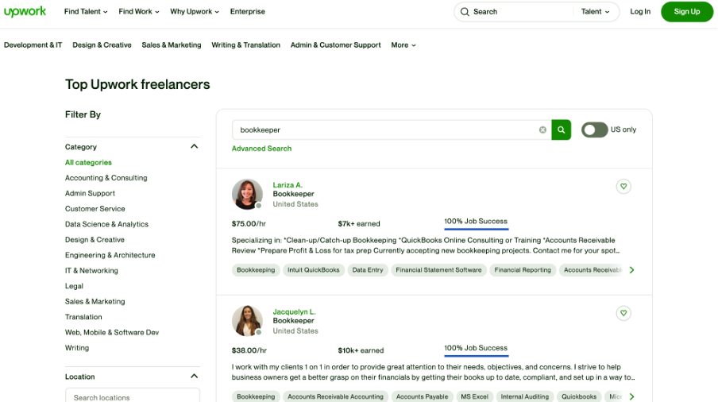Click the Financial Reporting skill tag
This screenshot has width=718, height=402.
click(x=523, y=270)
